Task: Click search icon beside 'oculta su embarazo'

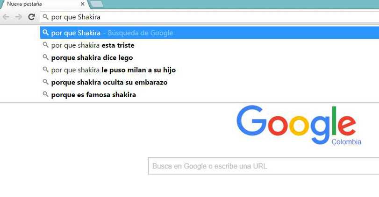Action: 45,82
